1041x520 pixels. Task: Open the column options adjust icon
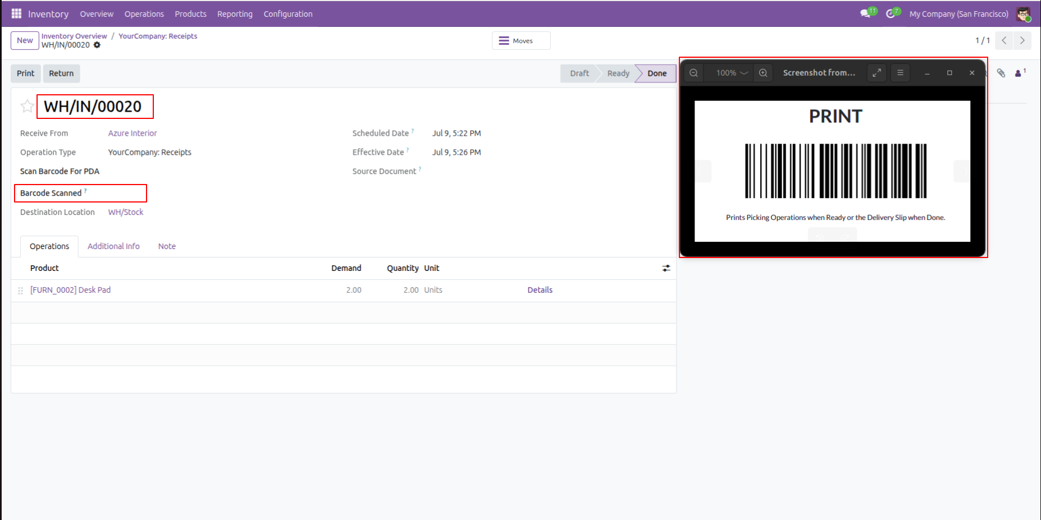(x=666, y=268)
